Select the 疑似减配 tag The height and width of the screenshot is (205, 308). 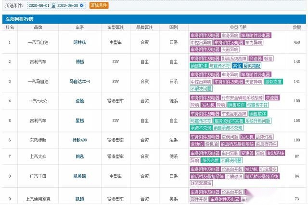click(x=252, y=66)
